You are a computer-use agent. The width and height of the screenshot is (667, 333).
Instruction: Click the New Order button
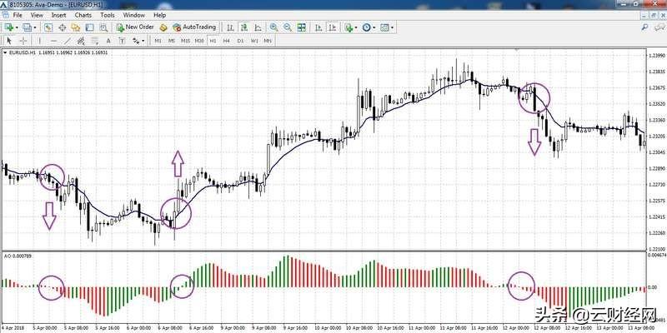(x=135, y=27)
